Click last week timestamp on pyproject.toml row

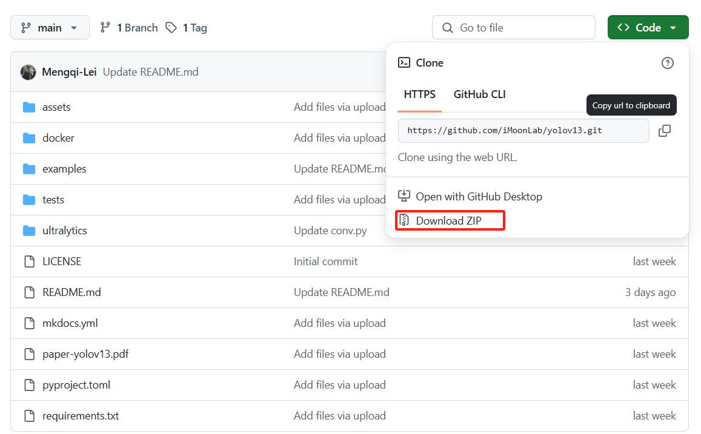654,385
